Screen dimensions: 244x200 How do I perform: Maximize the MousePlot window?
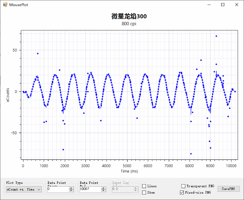coord(223,5)
